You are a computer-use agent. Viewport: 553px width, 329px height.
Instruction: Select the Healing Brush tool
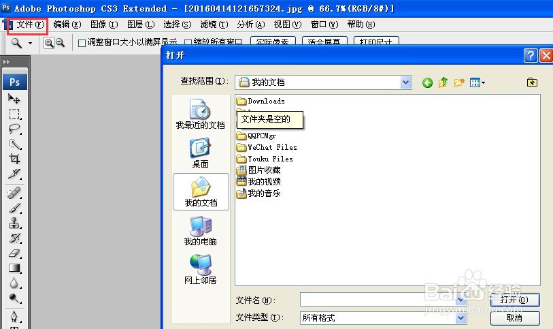tap(14, 193)
